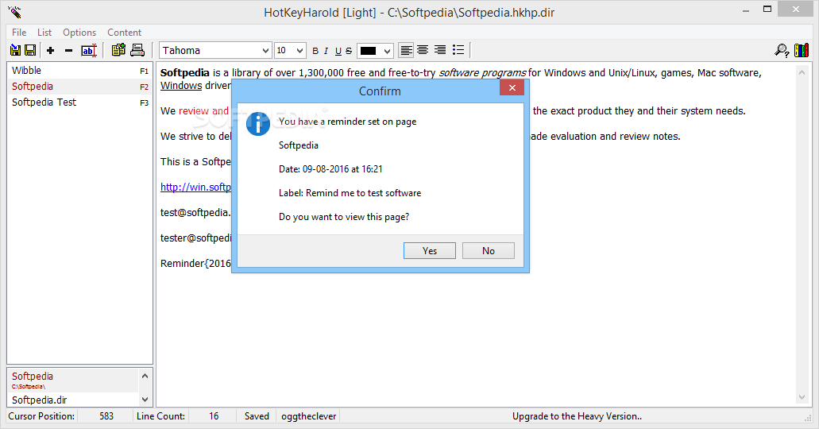Add a new page with the plus icon
This screenshot has height=429, width=819.
(x=51, y=50)
